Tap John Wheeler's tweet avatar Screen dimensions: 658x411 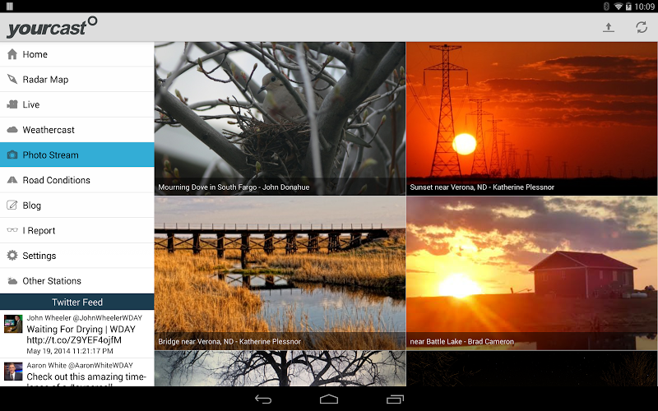click(13, 324)
